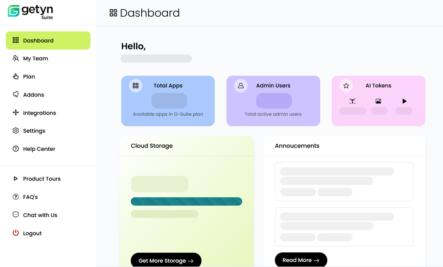Visit the Help Center

point(39,149)
